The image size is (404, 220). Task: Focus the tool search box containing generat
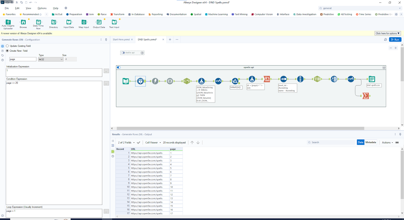[x=360, y=8]
